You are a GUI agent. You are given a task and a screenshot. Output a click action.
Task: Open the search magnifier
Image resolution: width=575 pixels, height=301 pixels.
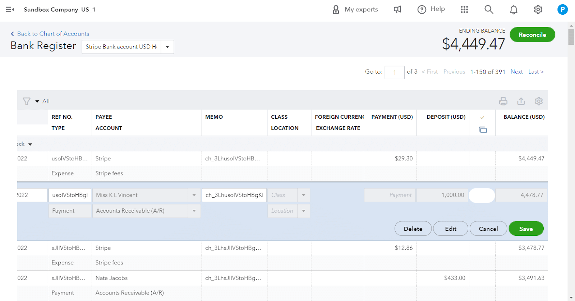(x=489, y=9)
